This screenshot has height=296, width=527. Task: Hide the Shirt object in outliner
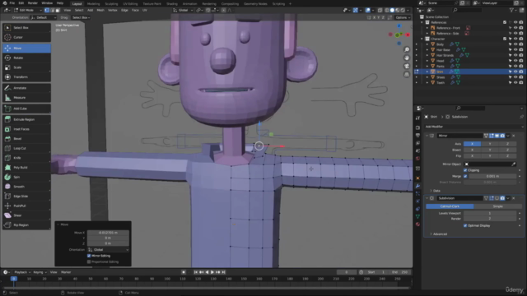[x=515, y=72]
